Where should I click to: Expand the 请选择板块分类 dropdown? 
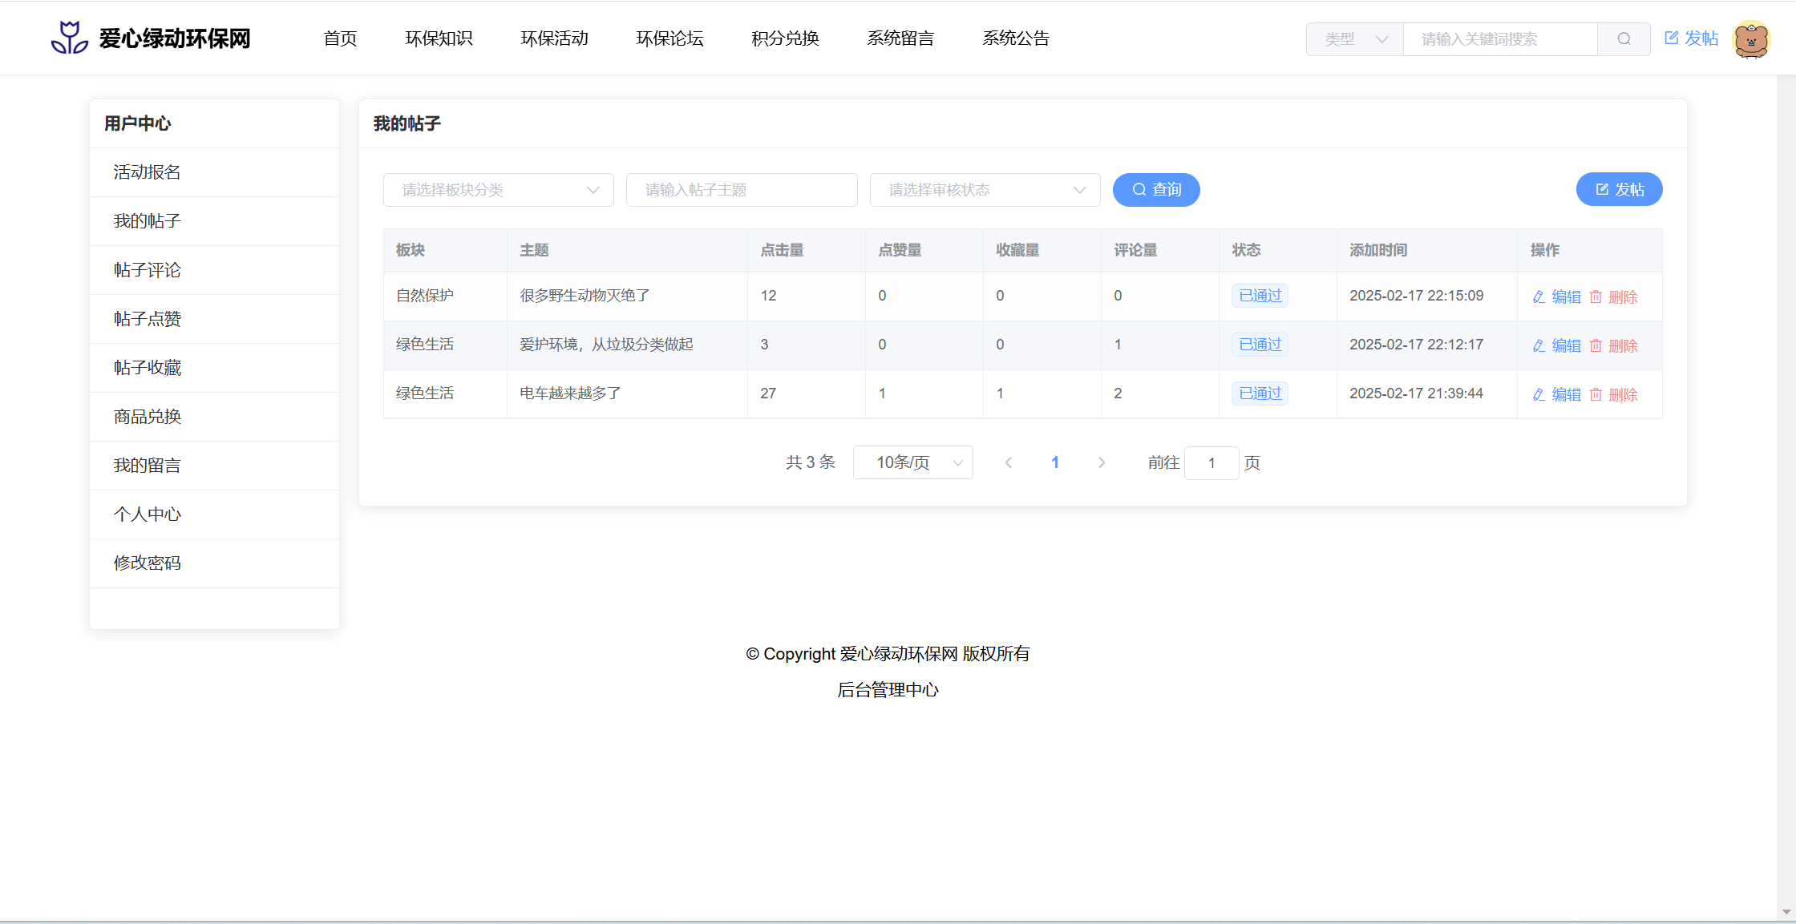[x=499, y=190]
